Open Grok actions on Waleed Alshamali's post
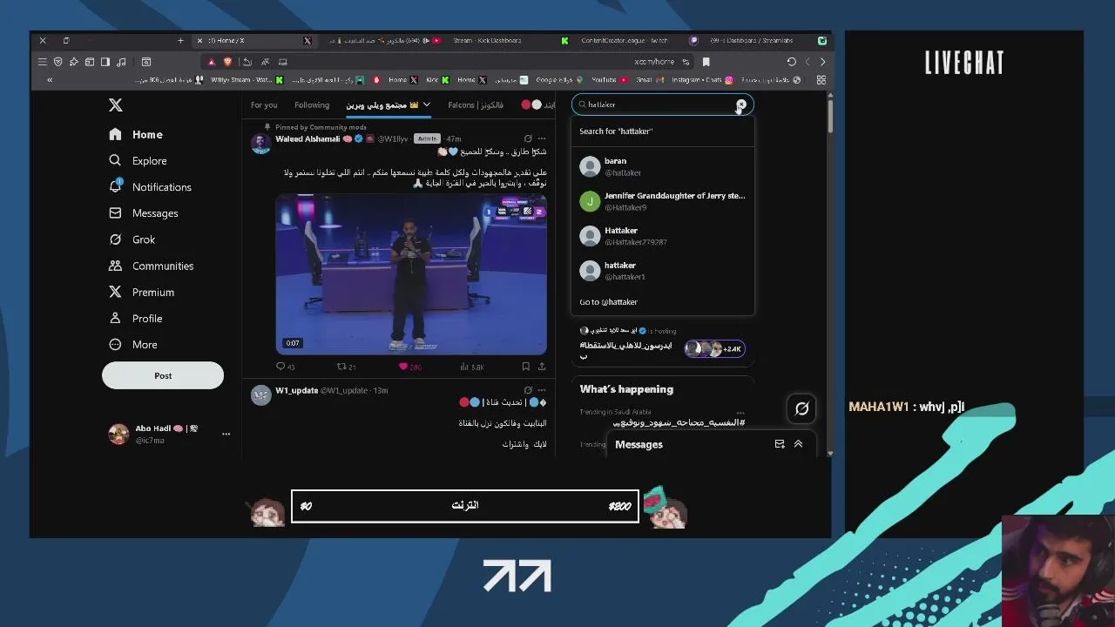The height and width of the screenshot is (627, 1115). click(528, 138)
